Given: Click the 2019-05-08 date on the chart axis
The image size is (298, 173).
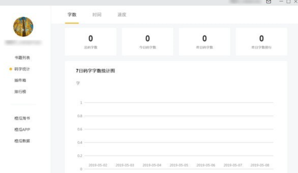Looking at the screenshot, I should point(260,165).
